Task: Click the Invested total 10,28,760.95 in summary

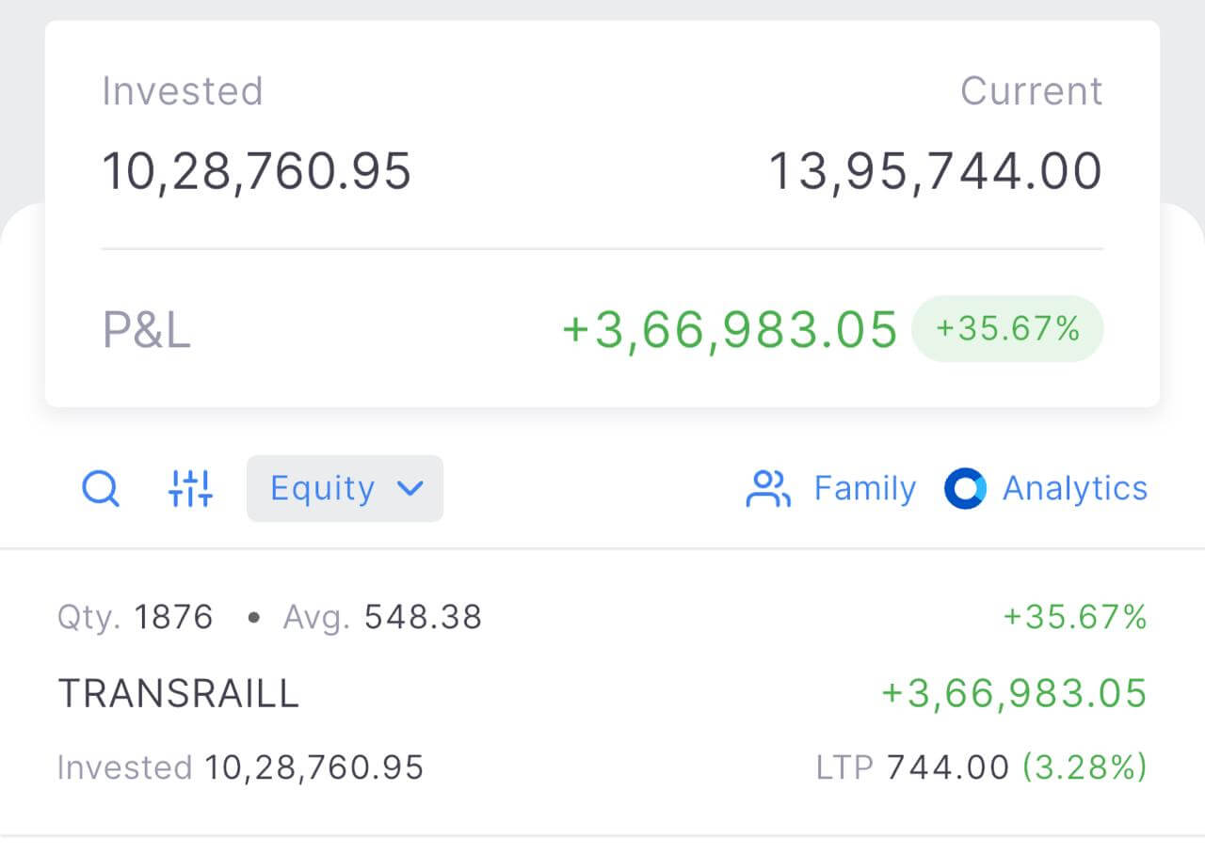Action: click(256, 172)
